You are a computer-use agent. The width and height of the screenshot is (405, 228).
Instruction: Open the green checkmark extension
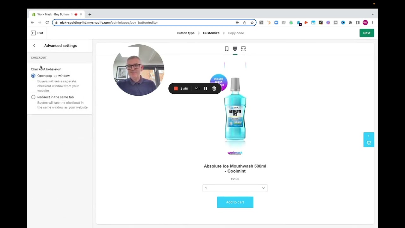(291, 22)
